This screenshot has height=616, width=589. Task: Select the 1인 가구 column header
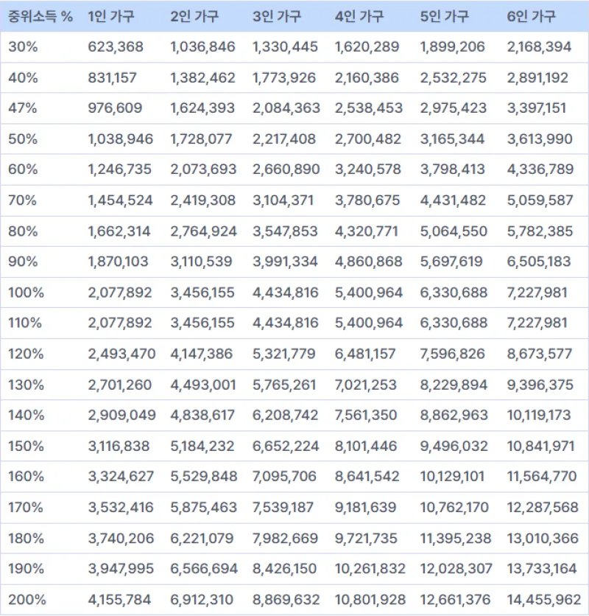(110, 17)
